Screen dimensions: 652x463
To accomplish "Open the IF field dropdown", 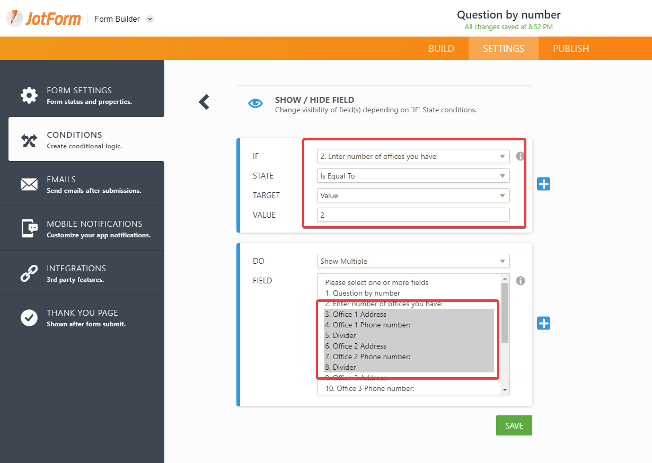I will pos(413,156).
